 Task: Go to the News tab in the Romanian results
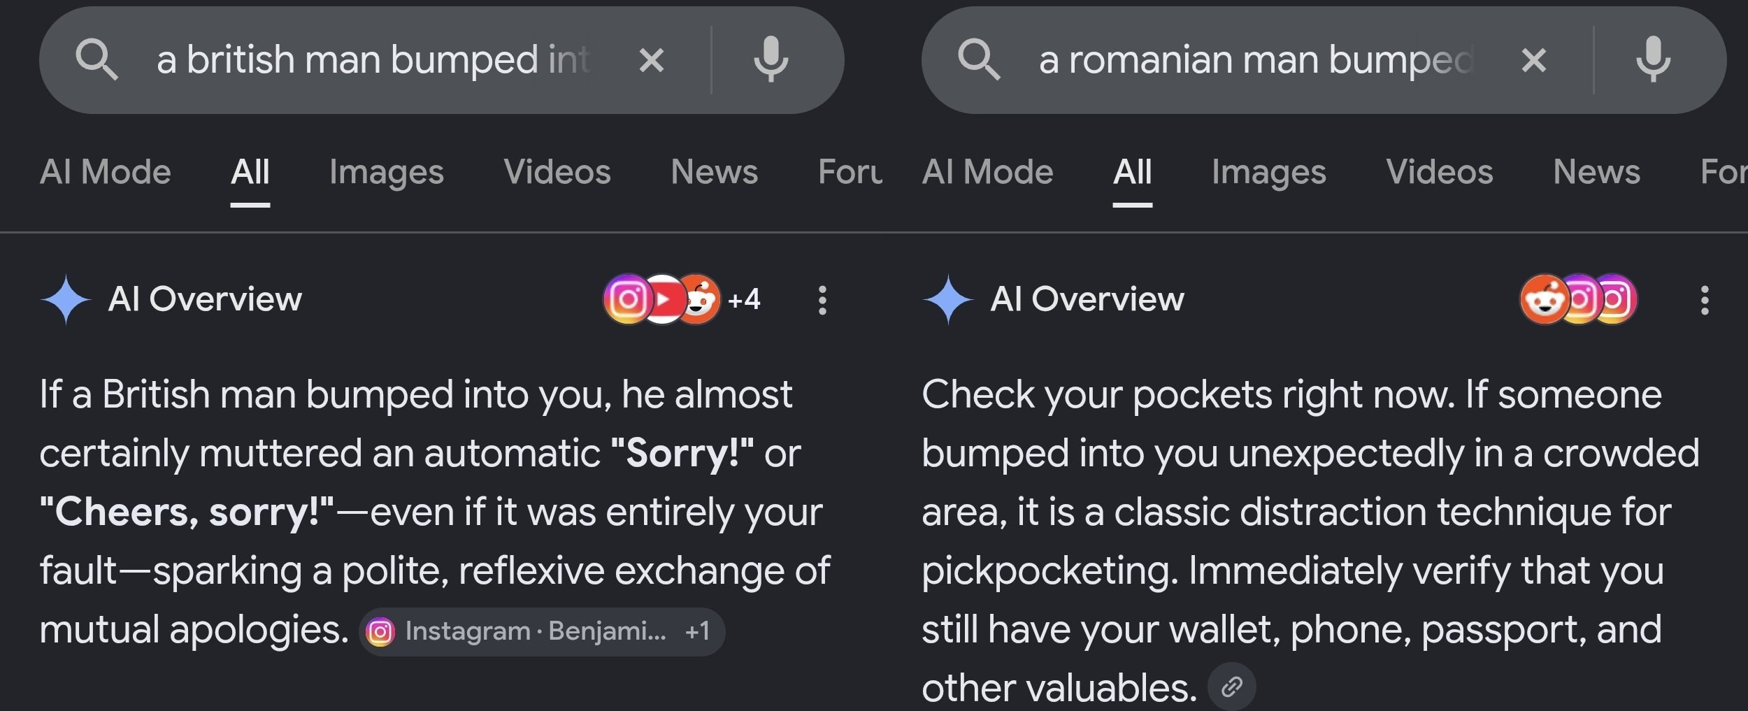[1596, 172]
